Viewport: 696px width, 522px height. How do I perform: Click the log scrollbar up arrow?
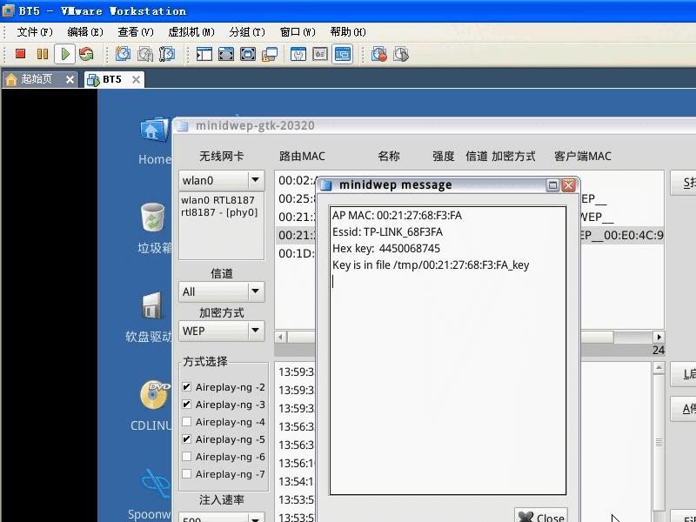pyautogui.click(x=659, y=368)
